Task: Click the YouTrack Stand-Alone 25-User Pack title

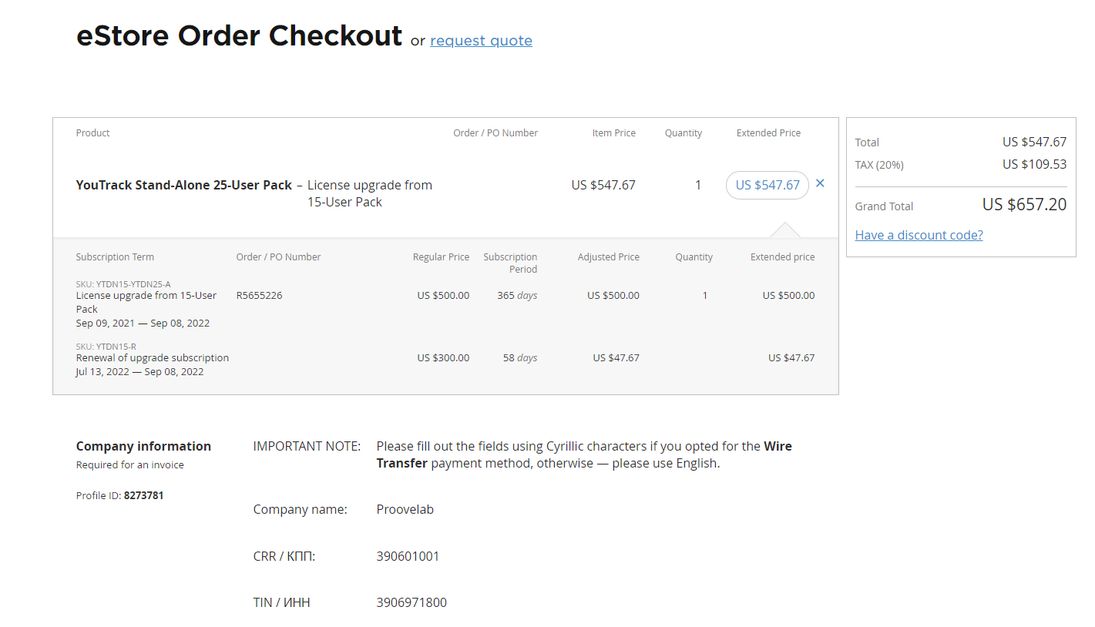Action: (x=183, y=185)
